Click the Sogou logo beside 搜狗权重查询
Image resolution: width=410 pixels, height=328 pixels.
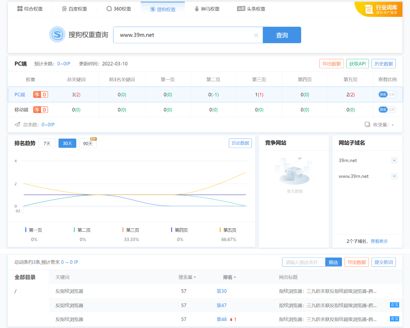click(x=57, y=35)
